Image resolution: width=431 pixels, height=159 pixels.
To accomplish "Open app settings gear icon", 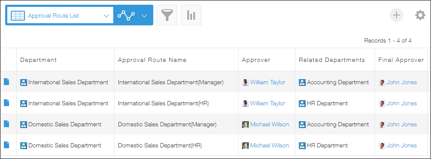I will pos(420,15).
